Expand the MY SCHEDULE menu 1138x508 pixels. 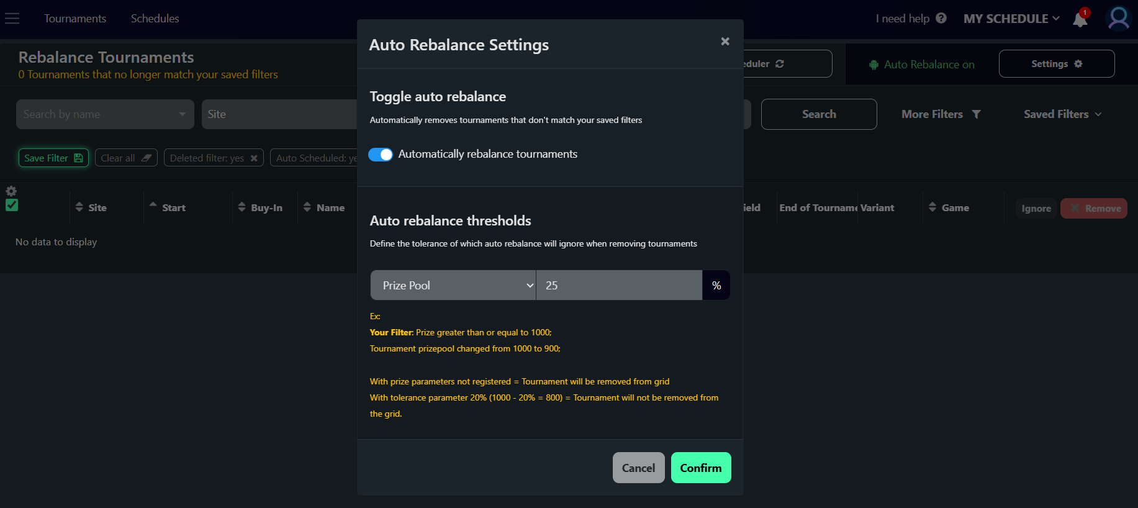(x=1011, y=19)
